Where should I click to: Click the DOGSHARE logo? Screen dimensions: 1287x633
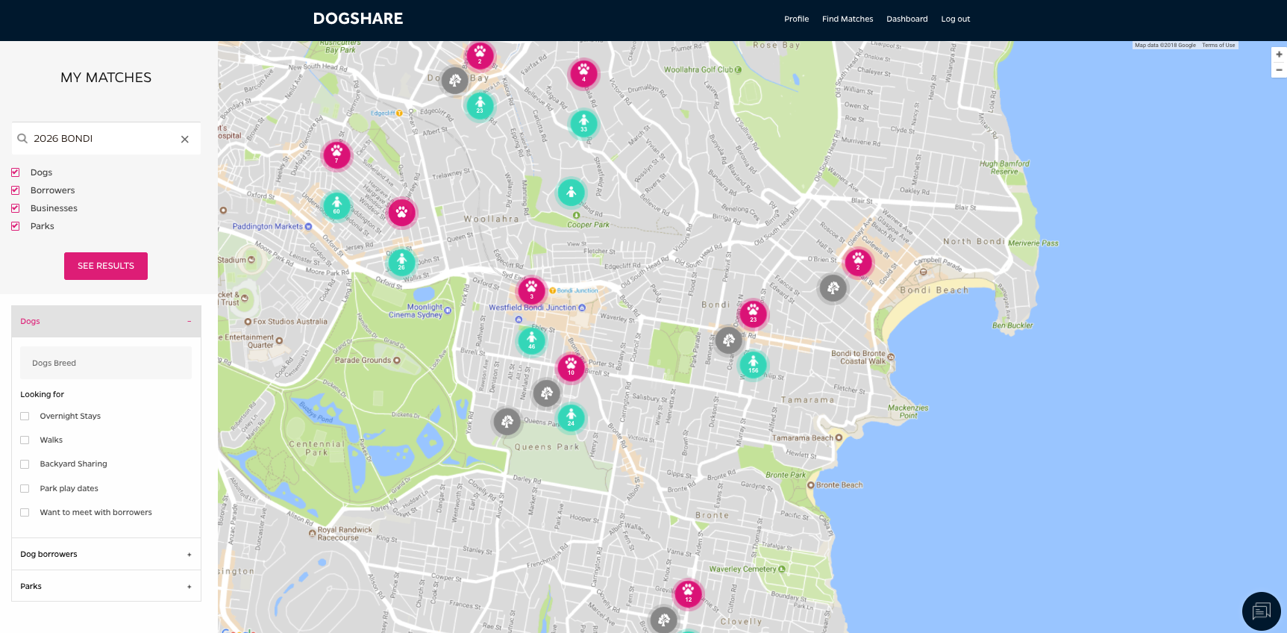(358, 19)
